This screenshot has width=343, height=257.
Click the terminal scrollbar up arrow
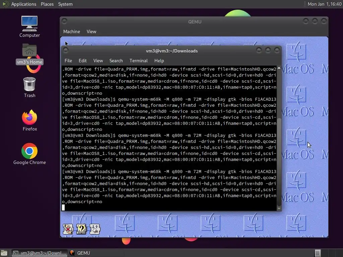279,68
